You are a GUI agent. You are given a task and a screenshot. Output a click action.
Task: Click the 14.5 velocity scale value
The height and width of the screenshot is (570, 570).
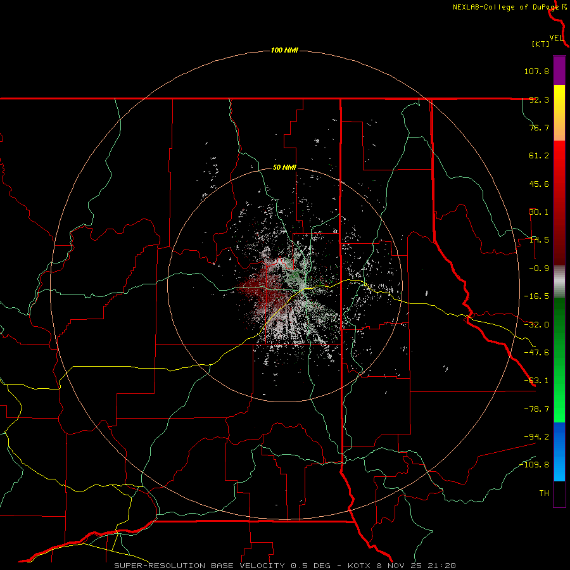pos(539,240)
